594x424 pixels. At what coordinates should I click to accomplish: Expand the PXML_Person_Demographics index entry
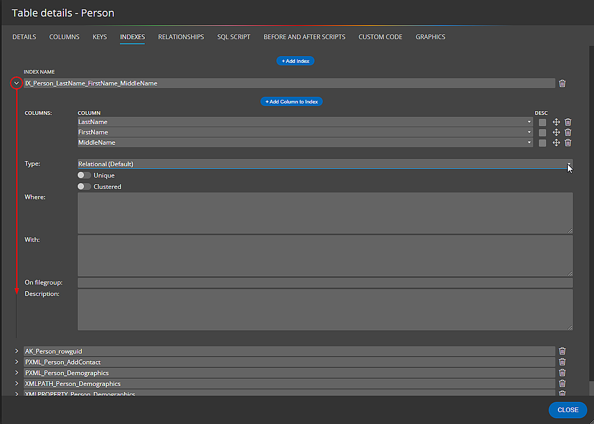[16, 372]
